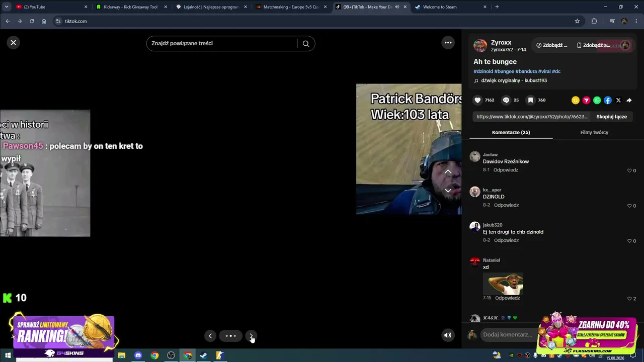Open the comments bubble icon showing 25
The width and height of the screenshot is (644, 362).
pyautogui.click(x=506, y=100)
